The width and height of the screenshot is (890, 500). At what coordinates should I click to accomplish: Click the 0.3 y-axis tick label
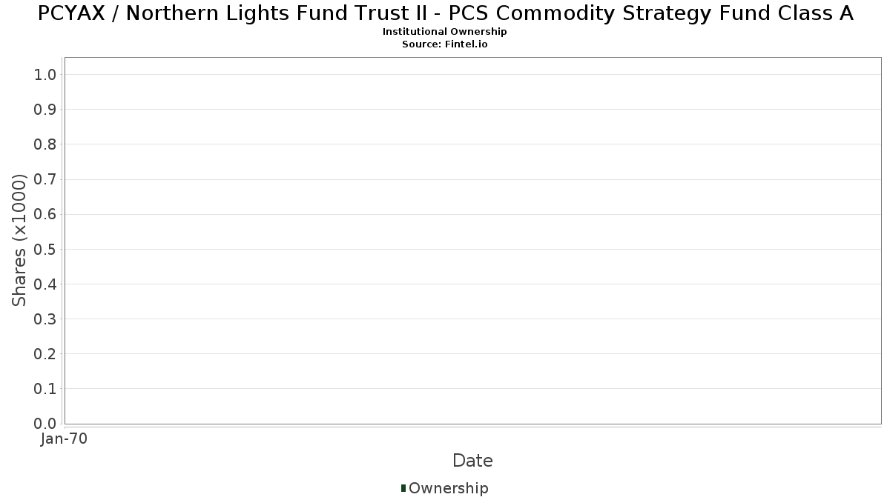coord(45,319)
